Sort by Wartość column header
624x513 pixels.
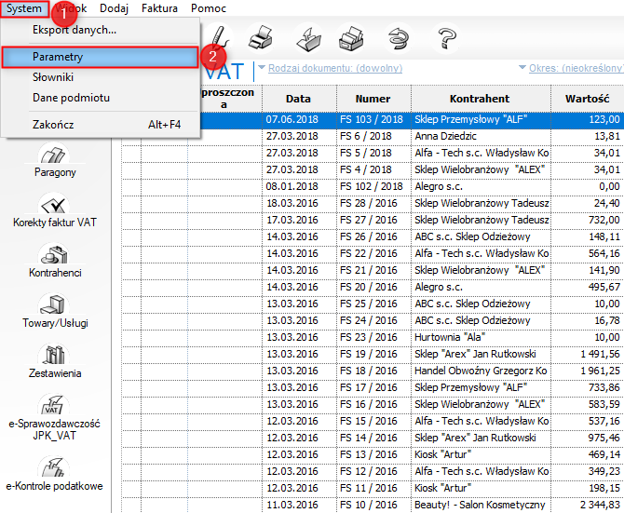tap(588, 99)
